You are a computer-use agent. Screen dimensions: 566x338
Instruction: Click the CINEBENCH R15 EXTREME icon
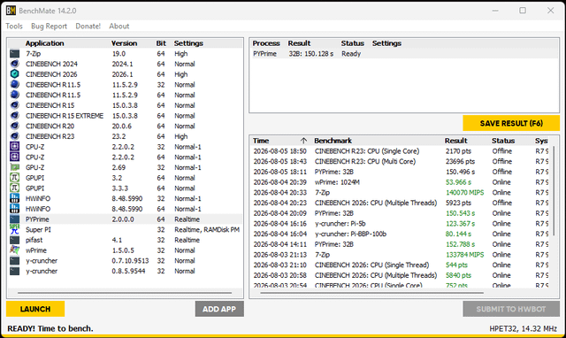click(14, 116)
